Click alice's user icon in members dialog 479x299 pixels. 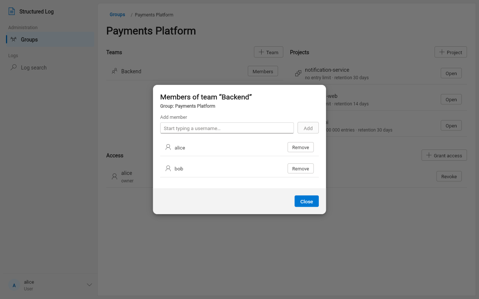168,147
